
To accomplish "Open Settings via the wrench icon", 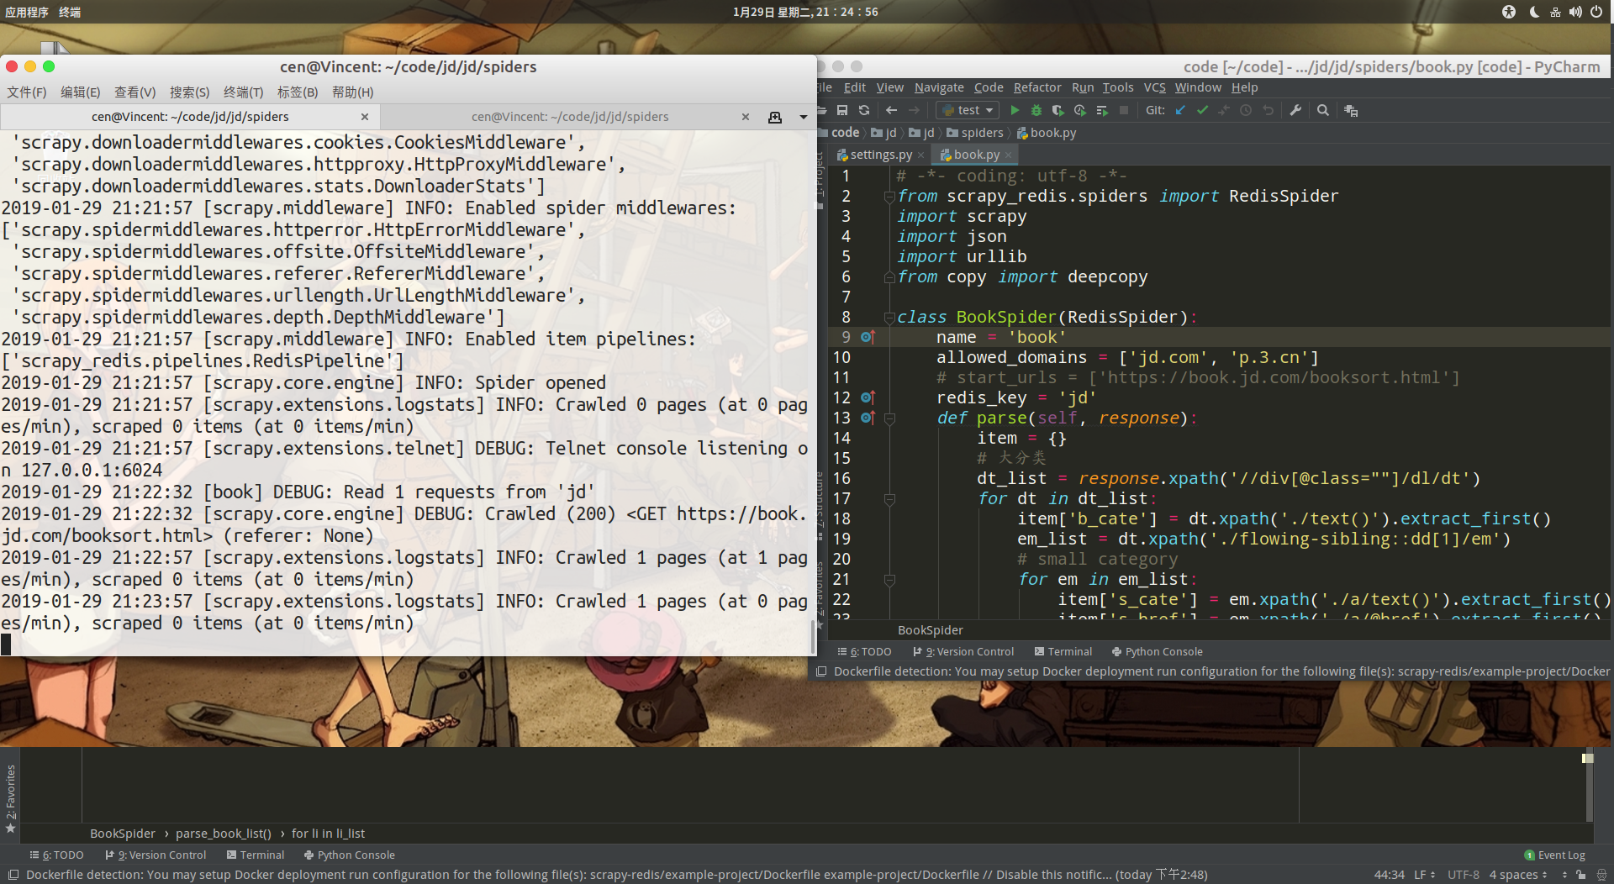I will pos(1295,110).
